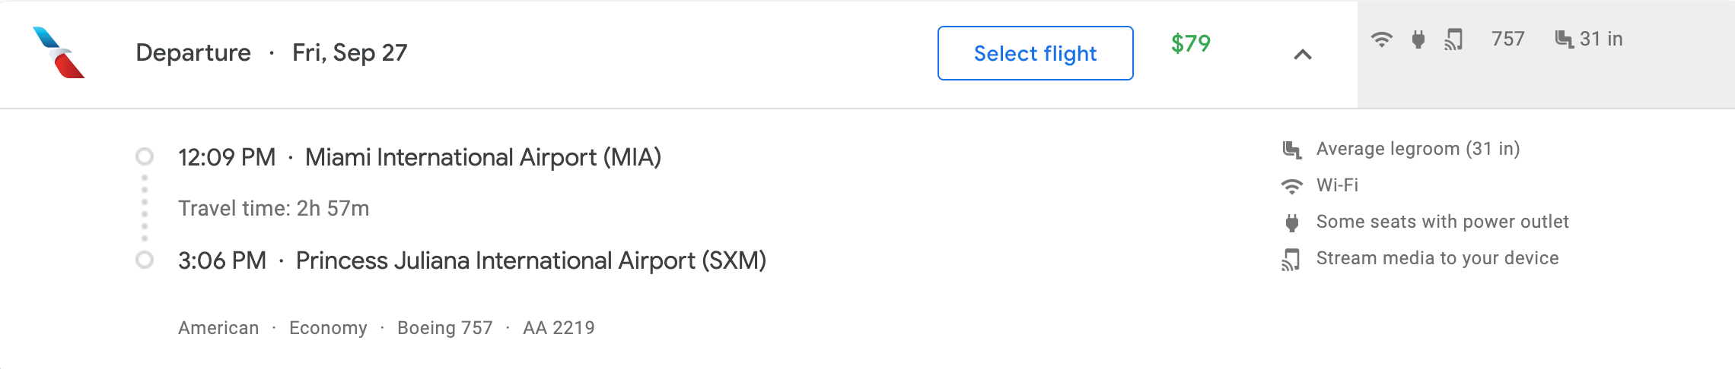The image size is (1735, 369).
Task: Click the power outlet icon in header
Action: 1418,39
